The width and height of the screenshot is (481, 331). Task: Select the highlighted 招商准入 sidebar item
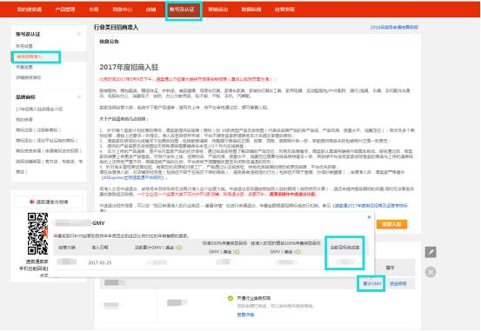pyautogui.click(x=30, y=56)
